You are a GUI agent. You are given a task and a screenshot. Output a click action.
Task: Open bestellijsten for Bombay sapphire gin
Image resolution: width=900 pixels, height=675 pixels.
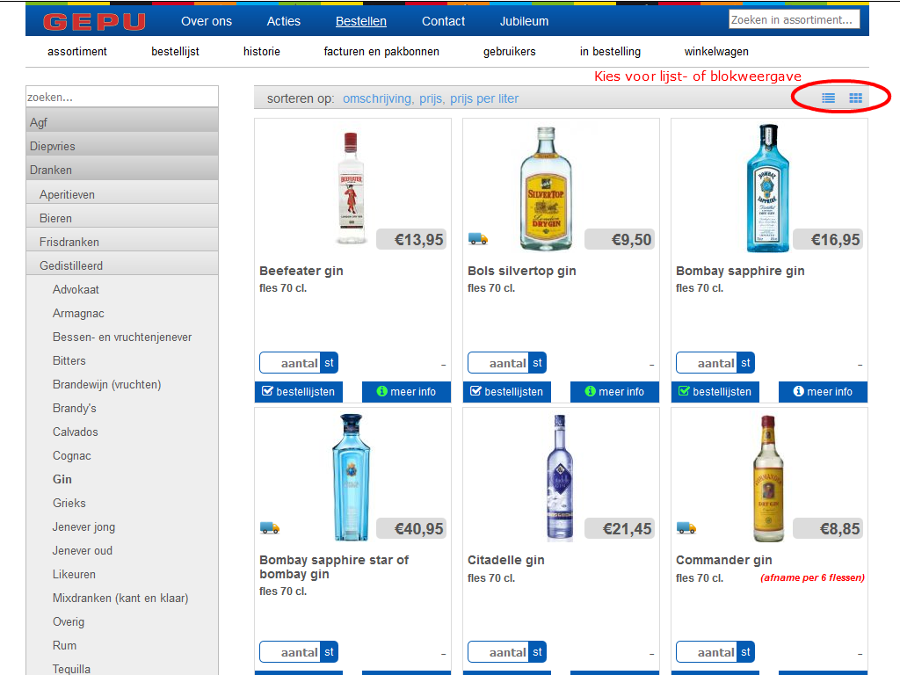point(715,391)
